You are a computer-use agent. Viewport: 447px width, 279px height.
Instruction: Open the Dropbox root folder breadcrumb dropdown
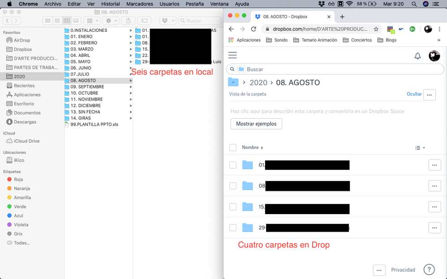point(233,82)
